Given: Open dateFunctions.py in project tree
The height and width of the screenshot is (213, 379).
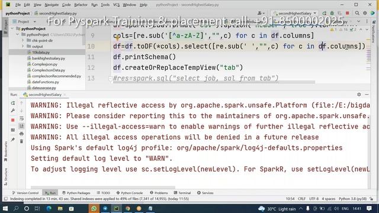Looking at the screenshot, I should 46,82.
